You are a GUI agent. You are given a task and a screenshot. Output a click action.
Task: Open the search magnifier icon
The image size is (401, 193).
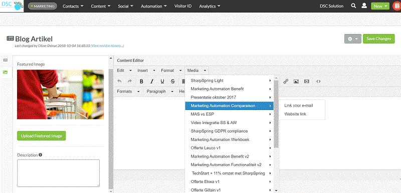click(353, 6)
